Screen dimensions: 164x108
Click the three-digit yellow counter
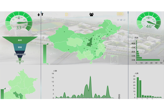pos(120,14)
